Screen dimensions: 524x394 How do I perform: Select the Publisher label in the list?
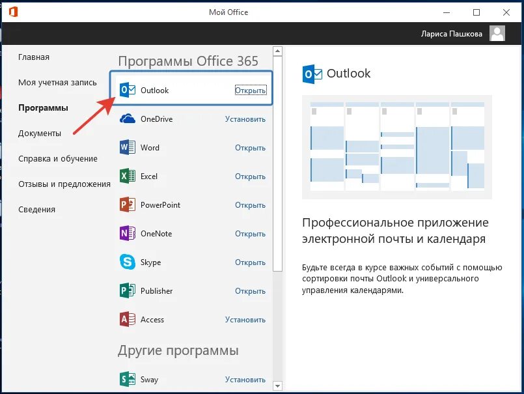coord(156,291)
